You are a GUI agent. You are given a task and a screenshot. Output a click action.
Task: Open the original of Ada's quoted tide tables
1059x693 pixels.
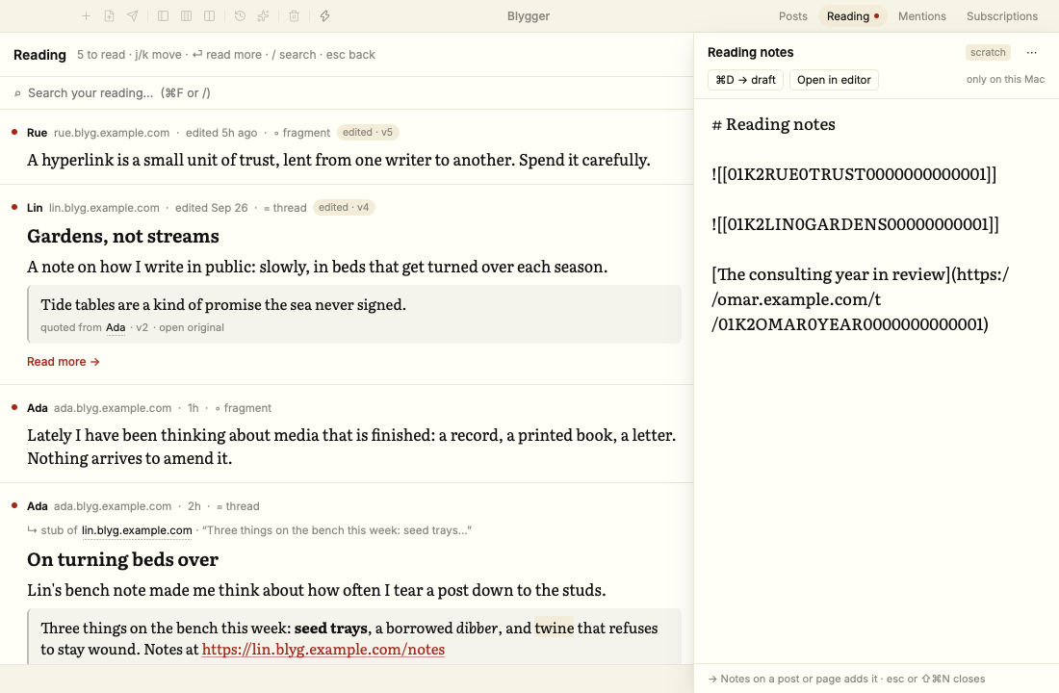(x=192, y=327)
